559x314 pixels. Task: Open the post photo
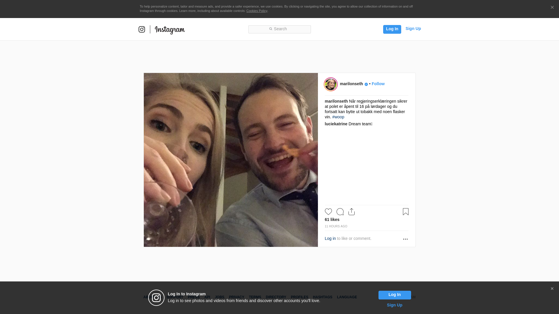point(231,160)
